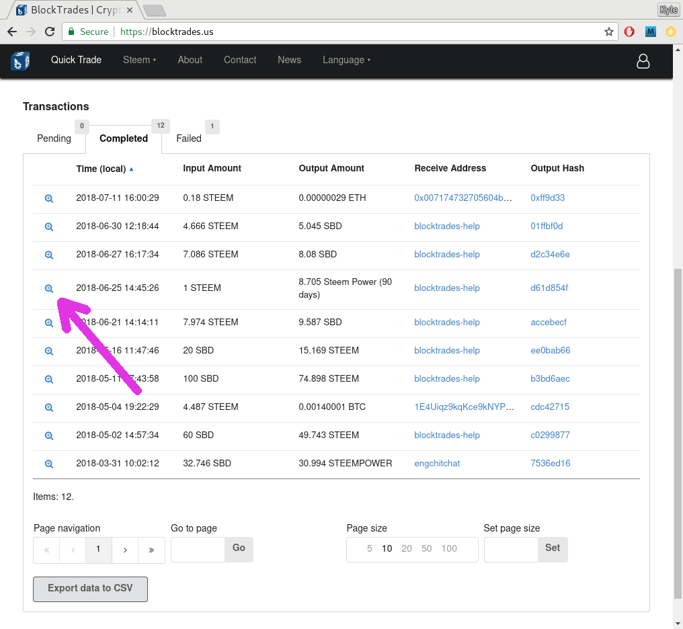Viewport: 683px width, 629px height.
Task: Open magnifier icon for the 20 SBD transaction
Action: (x=49, y=351)
